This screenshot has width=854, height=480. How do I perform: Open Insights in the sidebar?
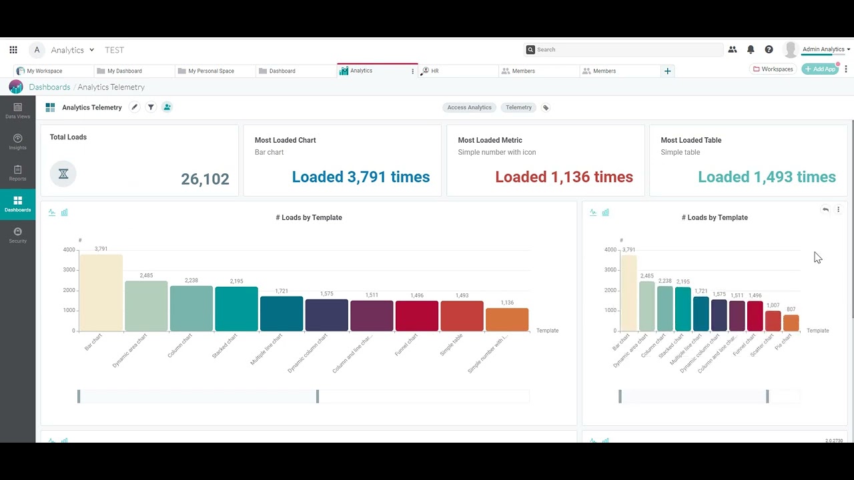(x=17, y=142)
